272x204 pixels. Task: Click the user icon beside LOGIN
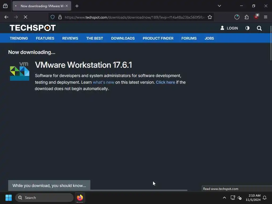(x=222, y=28)
